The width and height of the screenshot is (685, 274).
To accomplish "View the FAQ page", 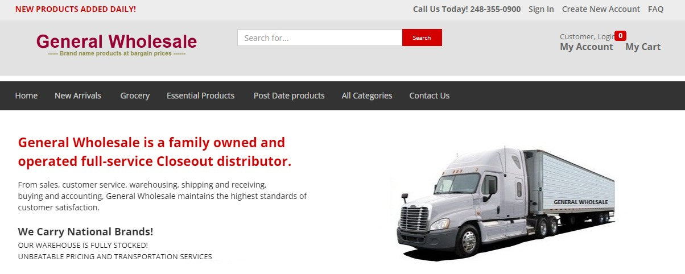I will [655, 9].
